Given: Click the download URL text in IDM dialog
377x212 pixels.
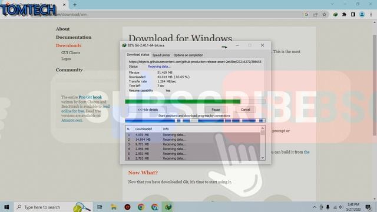Looking at the screenshot, I should 195,62.
